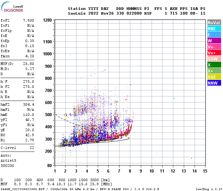Image resolution: width=223 pixels, height=191 pixels.
Task: Click the foF1 N/A value
Action: (x=31, y=25)
